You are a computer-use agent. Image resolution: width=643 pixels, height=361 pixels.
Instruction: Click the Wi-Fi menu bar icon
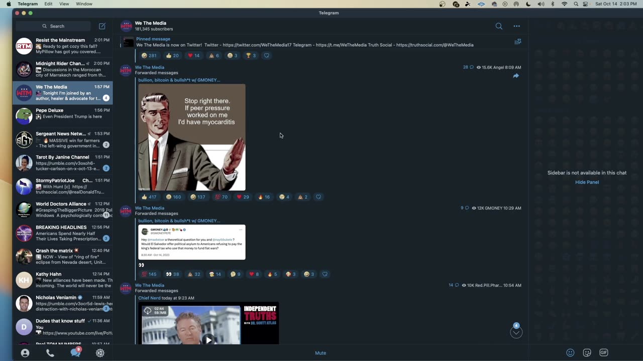(x=564, y=4)
